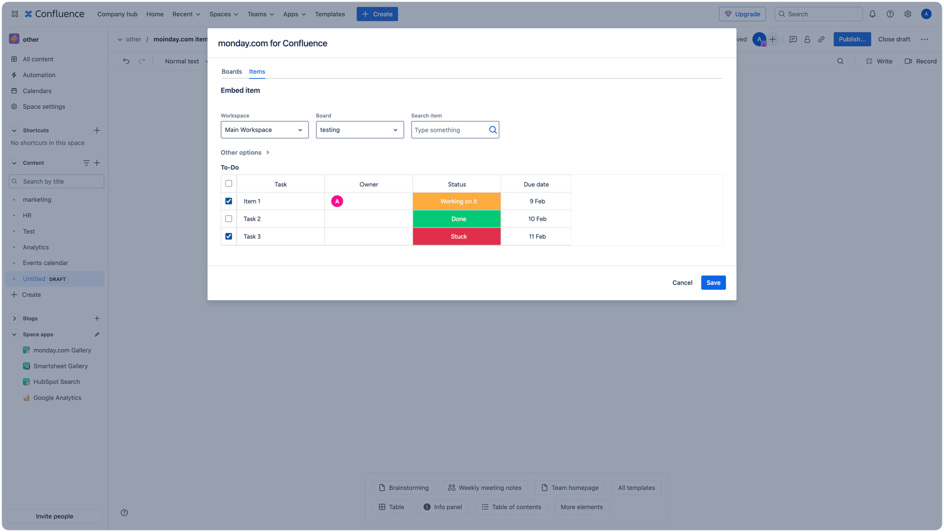Uncheck the Item 1 checkbox
944x532 pixels.
click(228, 201)
